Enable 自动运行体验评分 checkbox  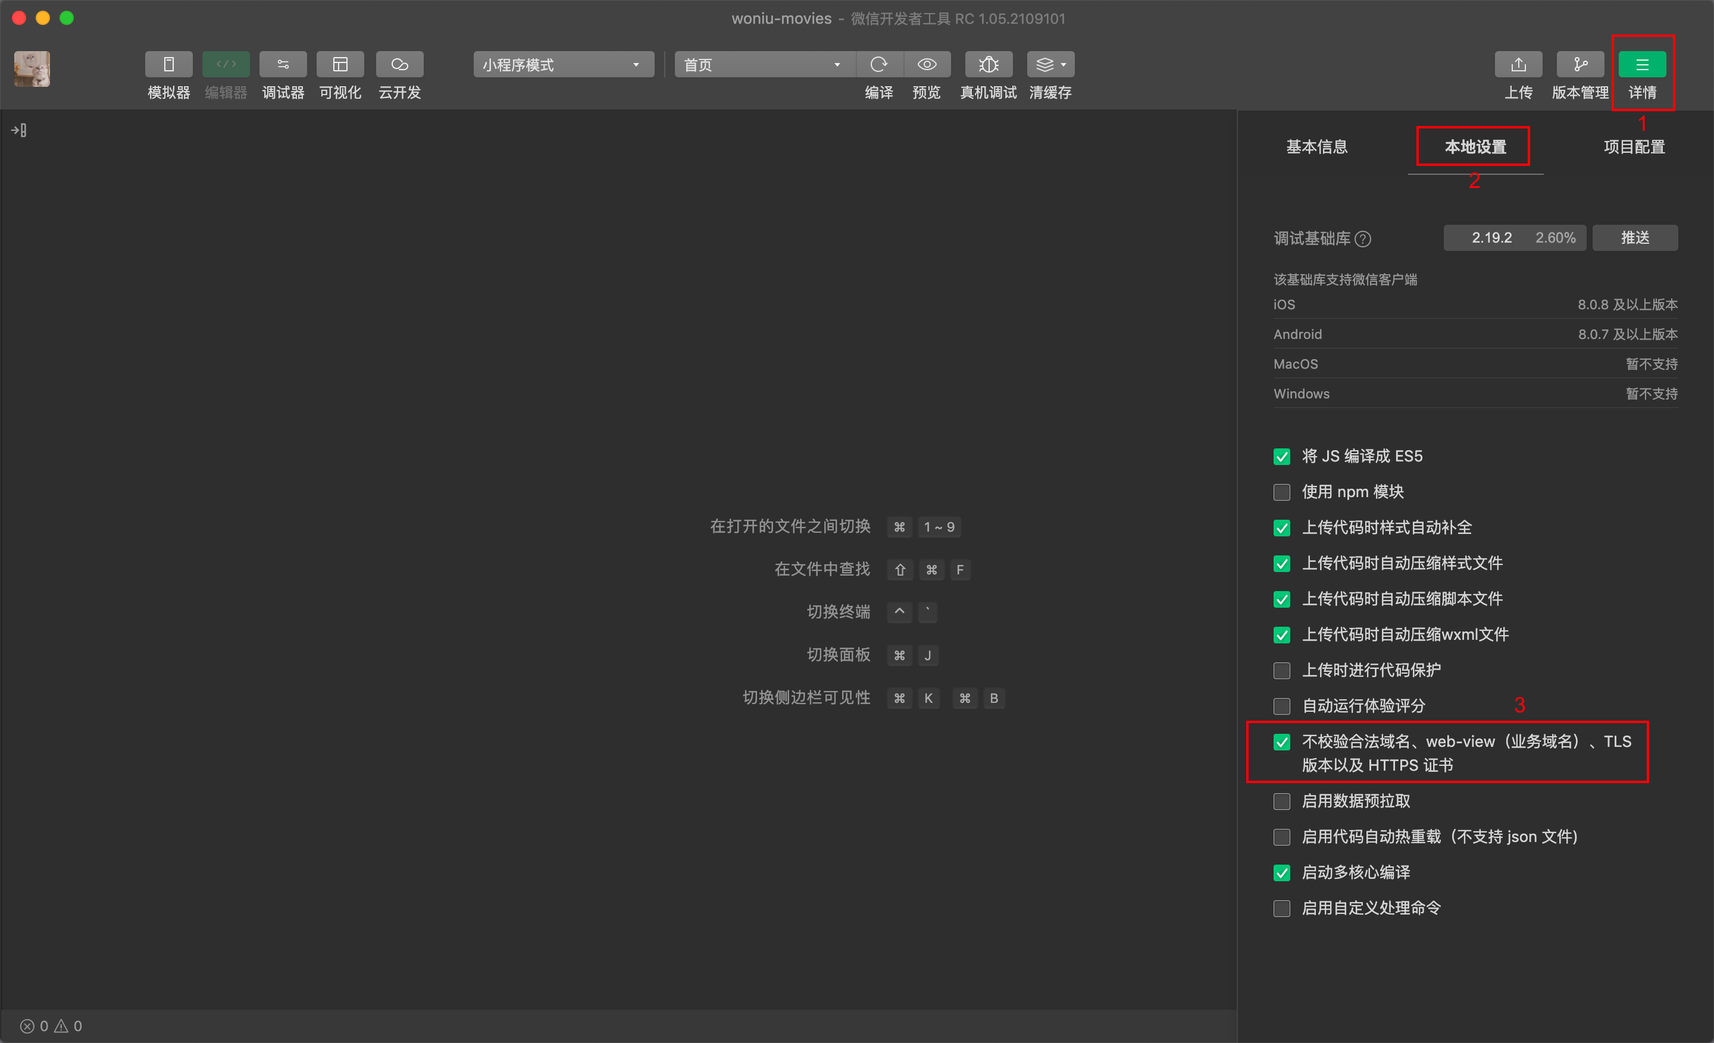[x=1282, y=706]
